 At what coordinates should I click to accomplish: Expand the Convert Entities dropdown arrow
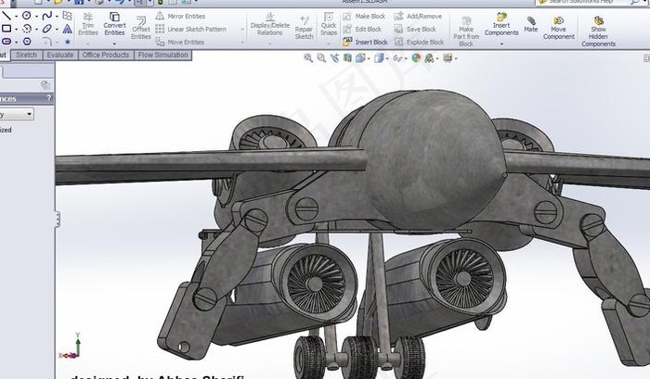click(x=114, y=43)
